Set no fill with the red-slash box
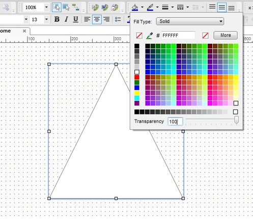The height and width of the screenshot is (219, 253). (139, 36)
